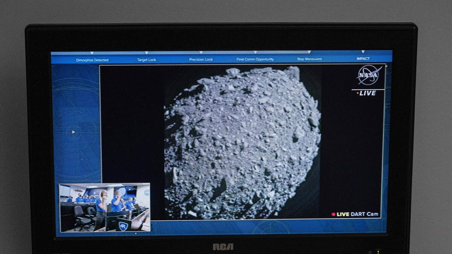Image resolution: width=452 pixels, height=254 pixels.
Task: Select the Stop Maneuvers milestone label
Action: [x=309, y=59]
